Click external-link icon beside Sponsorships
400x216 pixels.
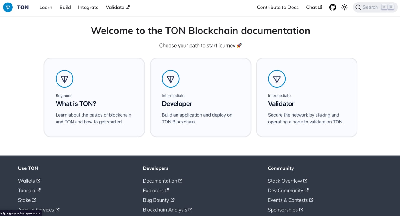click(x=301, y=209)
